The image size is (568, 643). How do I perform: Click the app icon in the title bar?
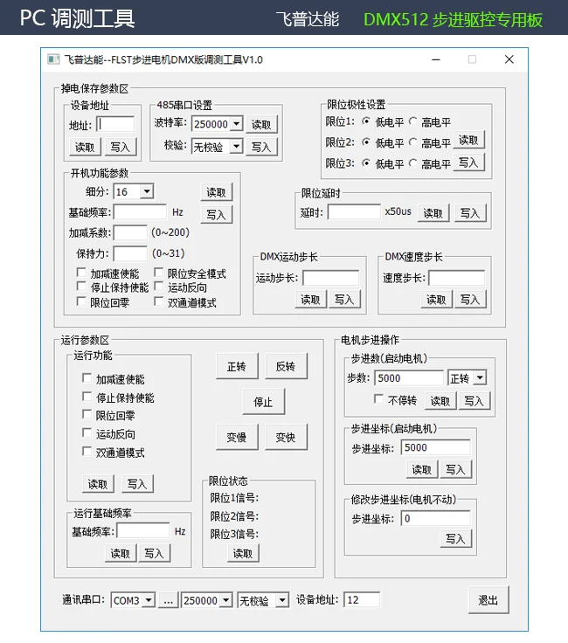53,59
